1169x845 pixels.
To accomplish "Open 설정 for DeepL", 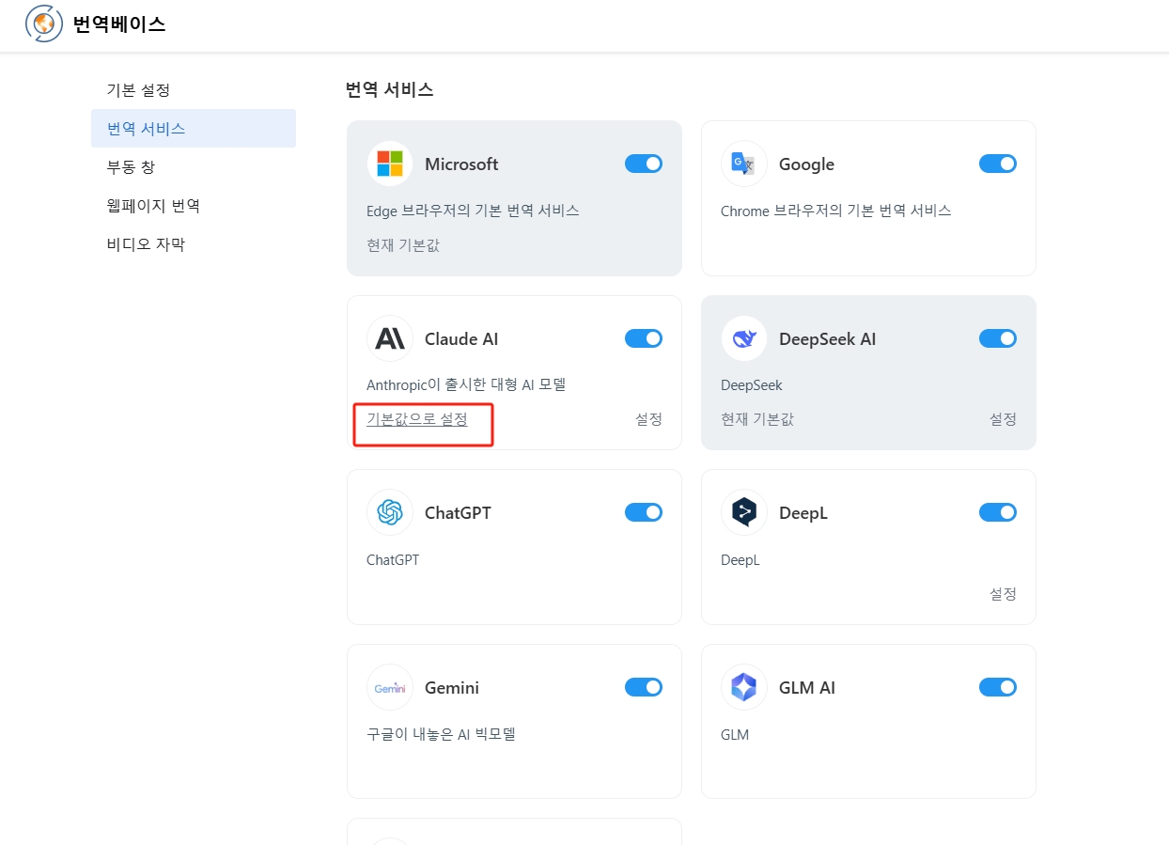I will [x=1003, y=594].
